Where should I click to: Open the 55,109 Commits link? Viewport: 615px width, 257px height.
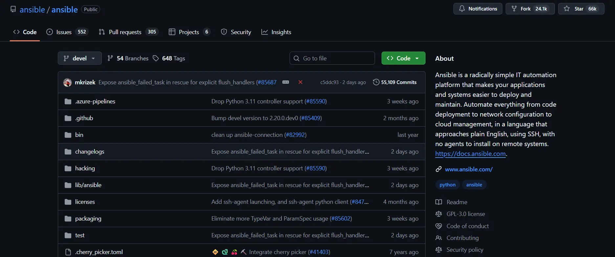pos(395,82)
